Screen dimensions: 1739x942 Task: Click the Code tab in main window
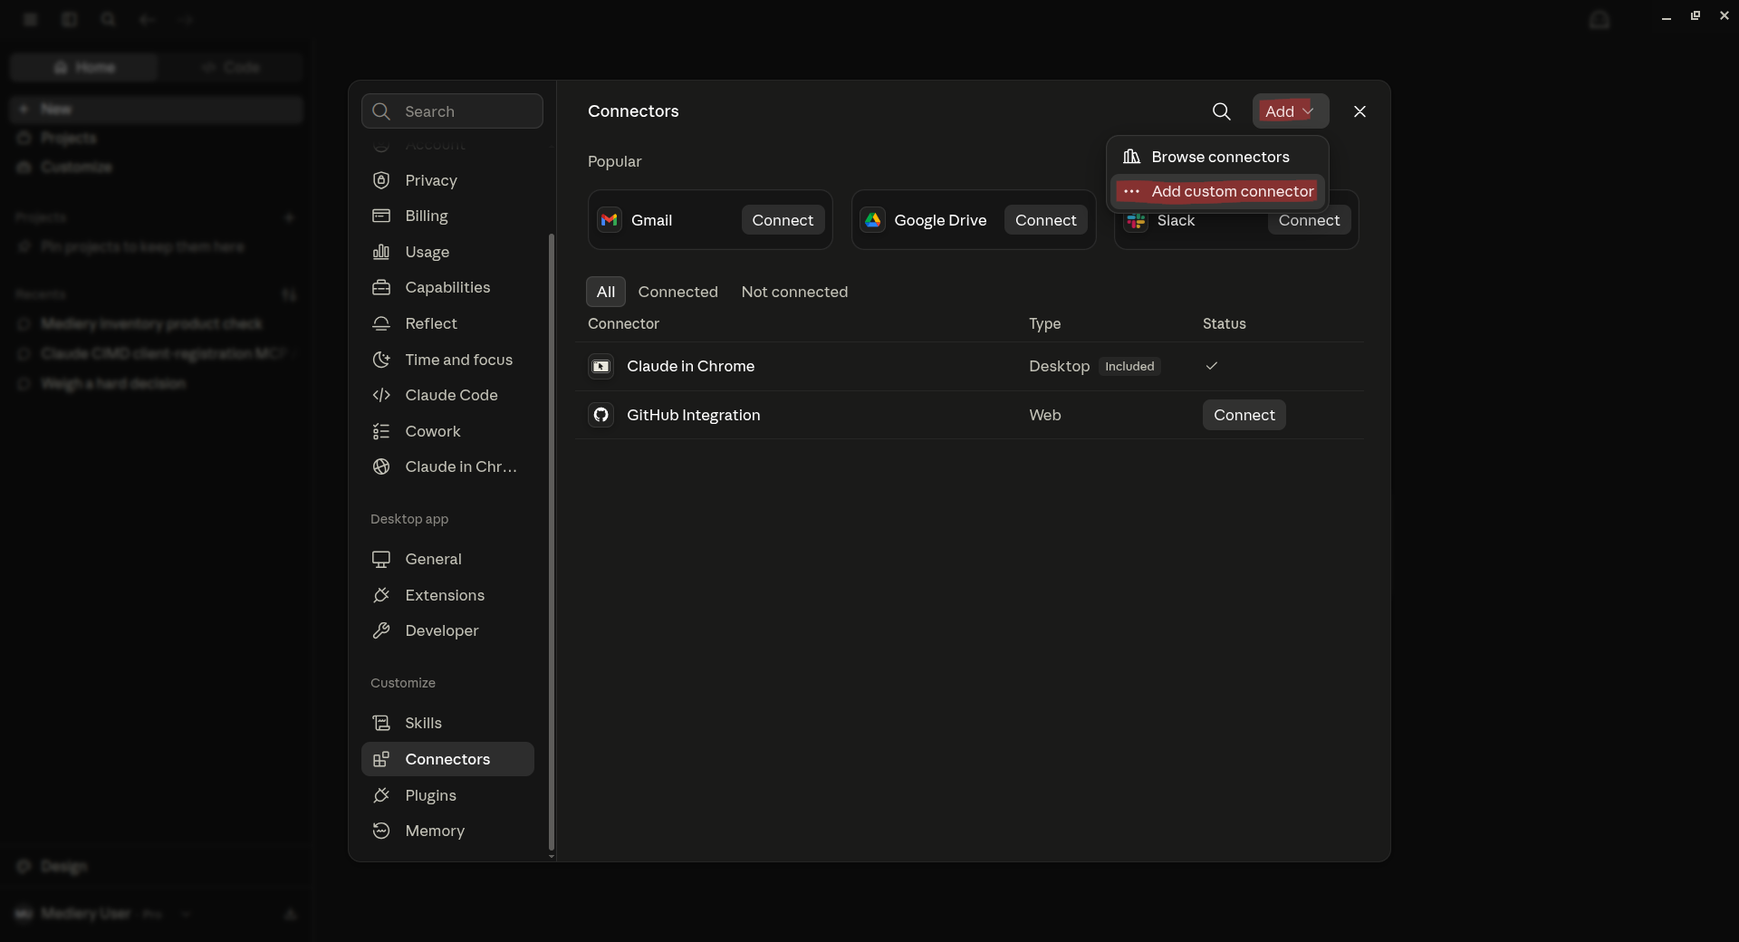coord(230,67)
